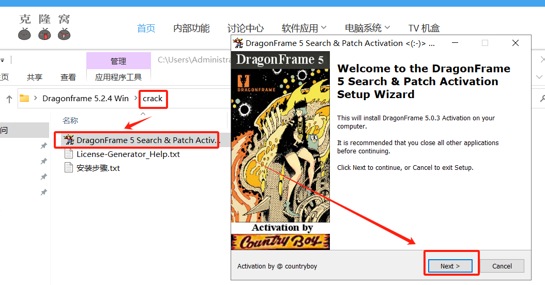The height and width of the screenshot is (285, 545).
Task: Expand the chevron after Dragonframe 5.2.4 Win
Action: [136, 98]
